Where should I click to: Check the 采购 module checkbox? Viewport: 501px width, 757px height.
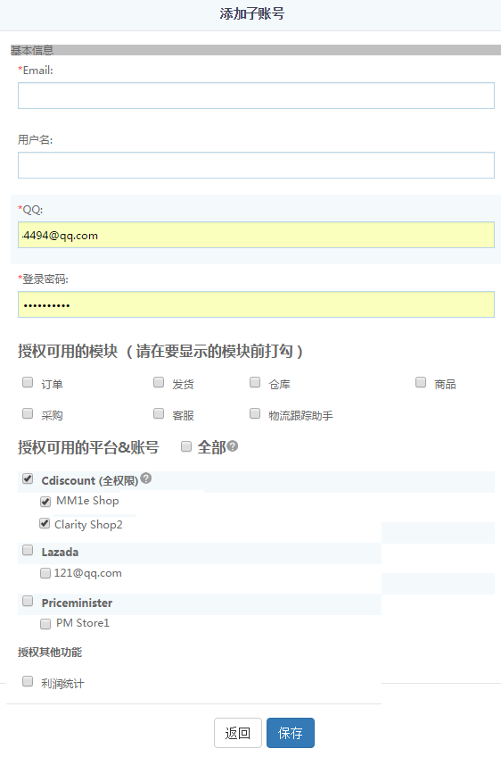coord(28,413)
